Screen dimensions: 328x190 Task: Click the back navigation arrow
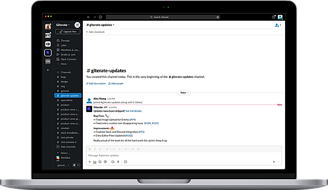(x=88, y=17)
